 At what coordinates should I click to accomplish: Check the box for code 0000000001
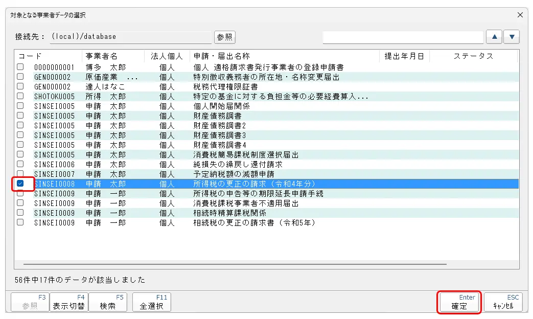pos(20,67)
